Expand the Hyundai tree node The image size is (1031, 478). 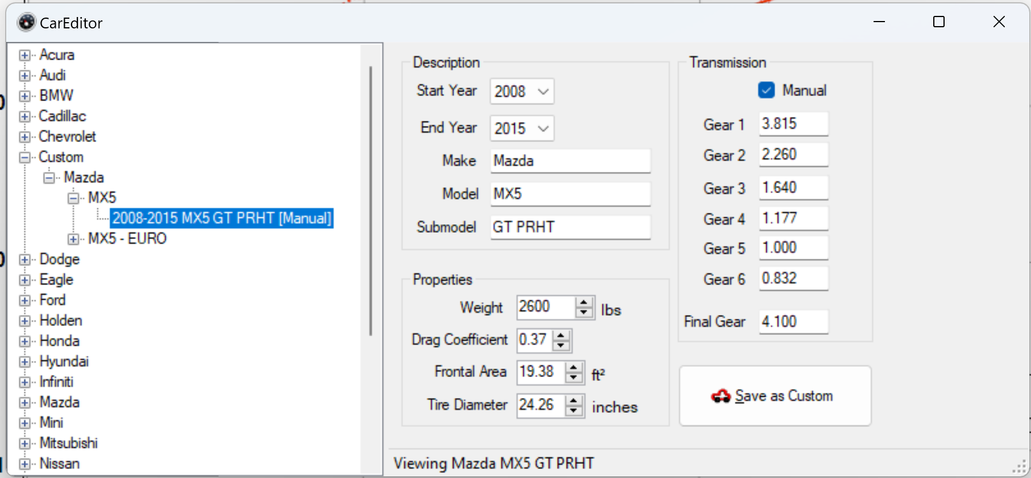click(24, 362)
